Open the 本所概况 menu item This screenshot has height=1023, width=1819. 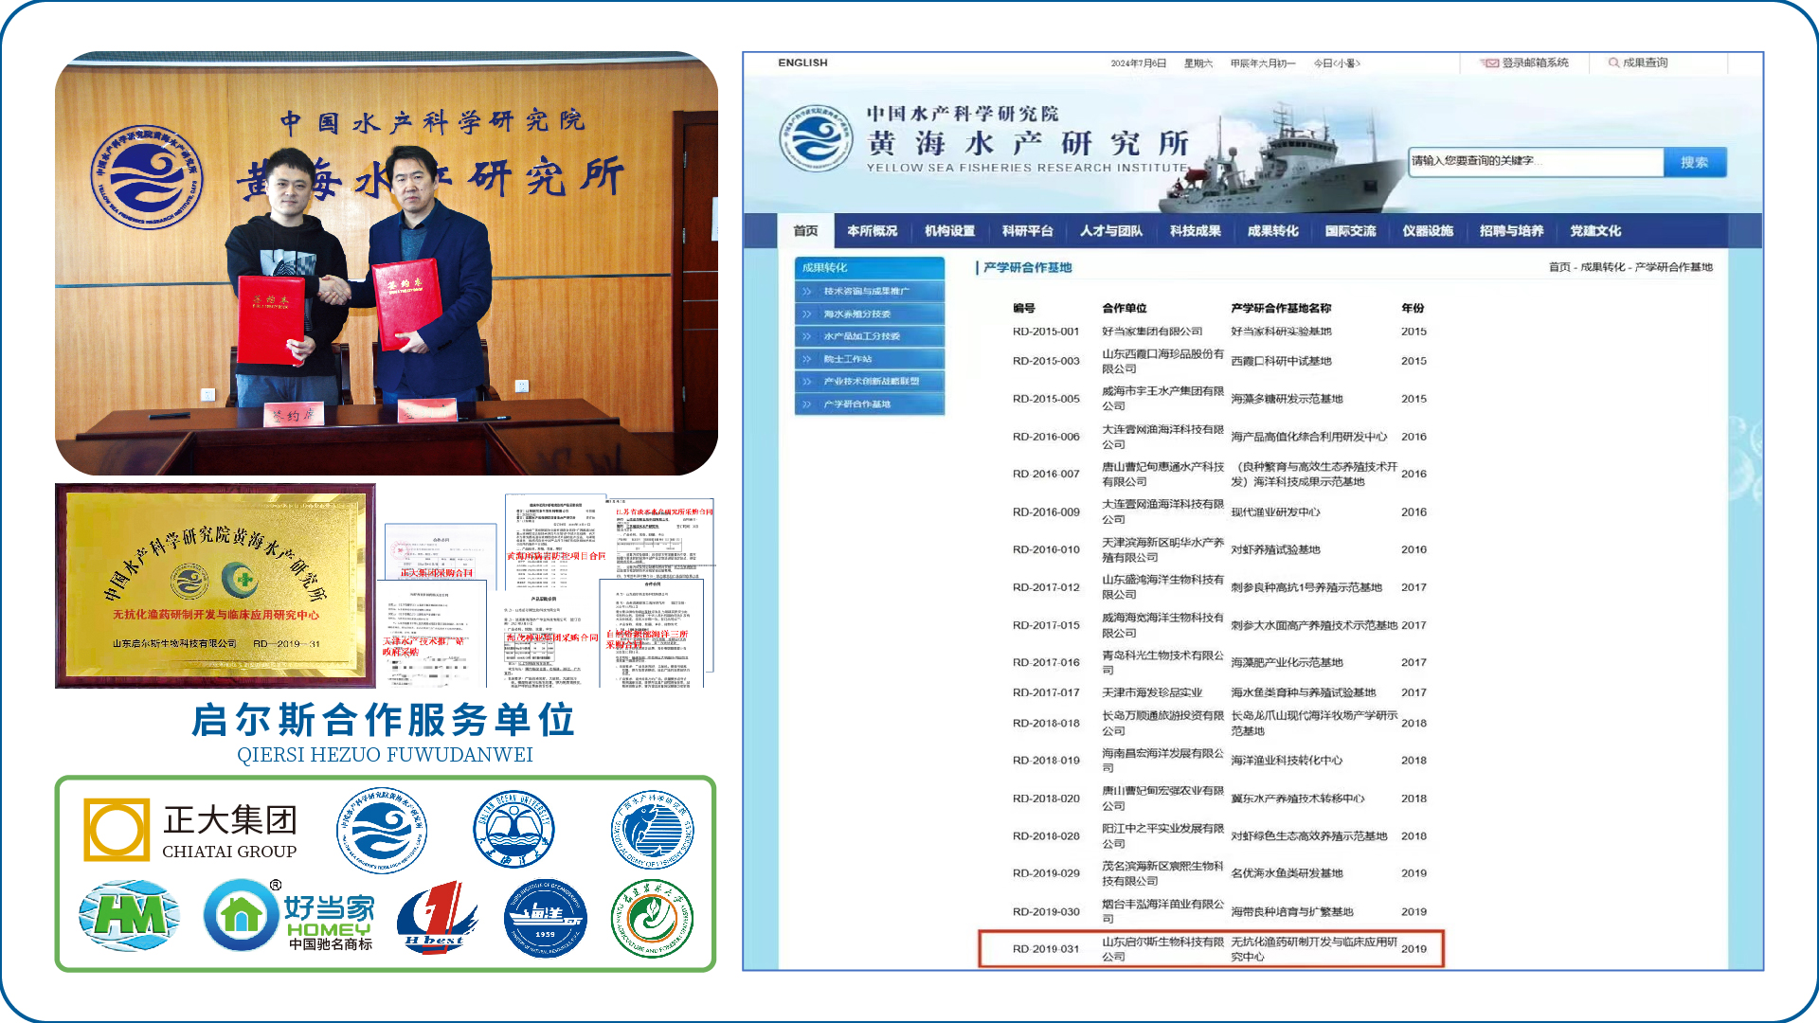point(872,231)
